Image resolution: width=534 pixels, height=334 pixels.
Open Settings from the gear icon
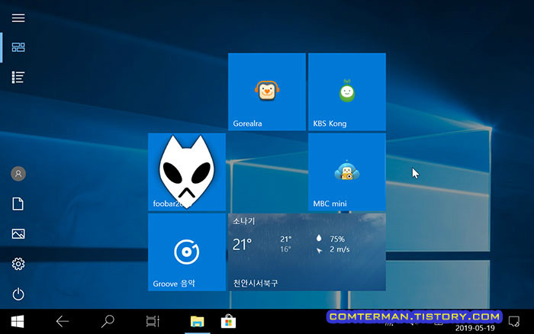click(18, 264)
